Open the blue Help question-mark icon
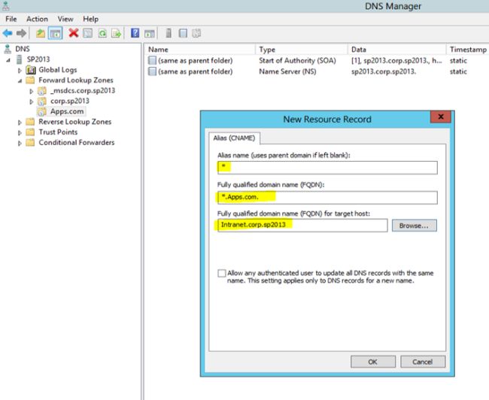Viewport: 489px width, 400px height. coord(135,33)
